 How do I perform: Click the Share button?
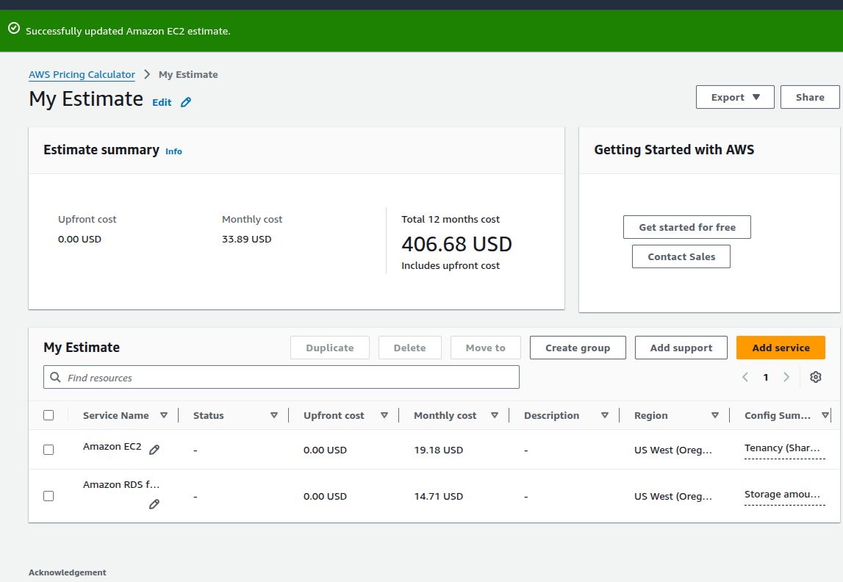pos(810,97)
